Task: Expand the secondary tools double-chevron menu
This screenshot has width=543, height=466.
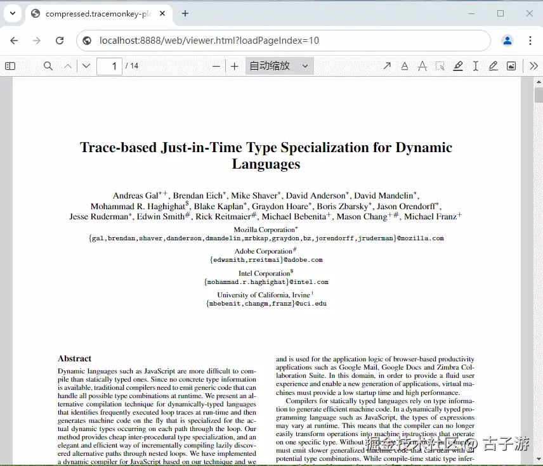Action: pos(533,66)
